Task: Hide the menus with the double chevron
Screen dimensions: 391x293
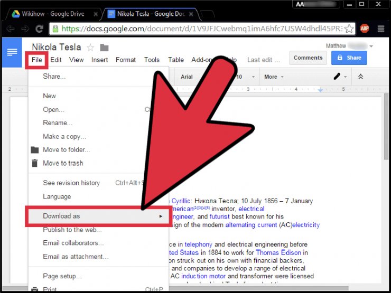Action: 360,77
